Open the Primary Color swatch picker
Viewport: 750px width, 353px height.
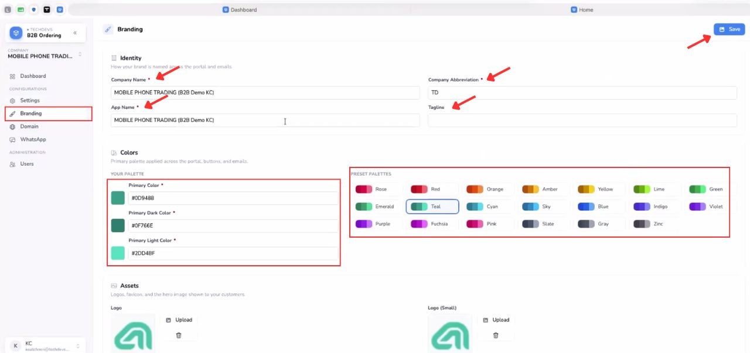click(118, 198)
